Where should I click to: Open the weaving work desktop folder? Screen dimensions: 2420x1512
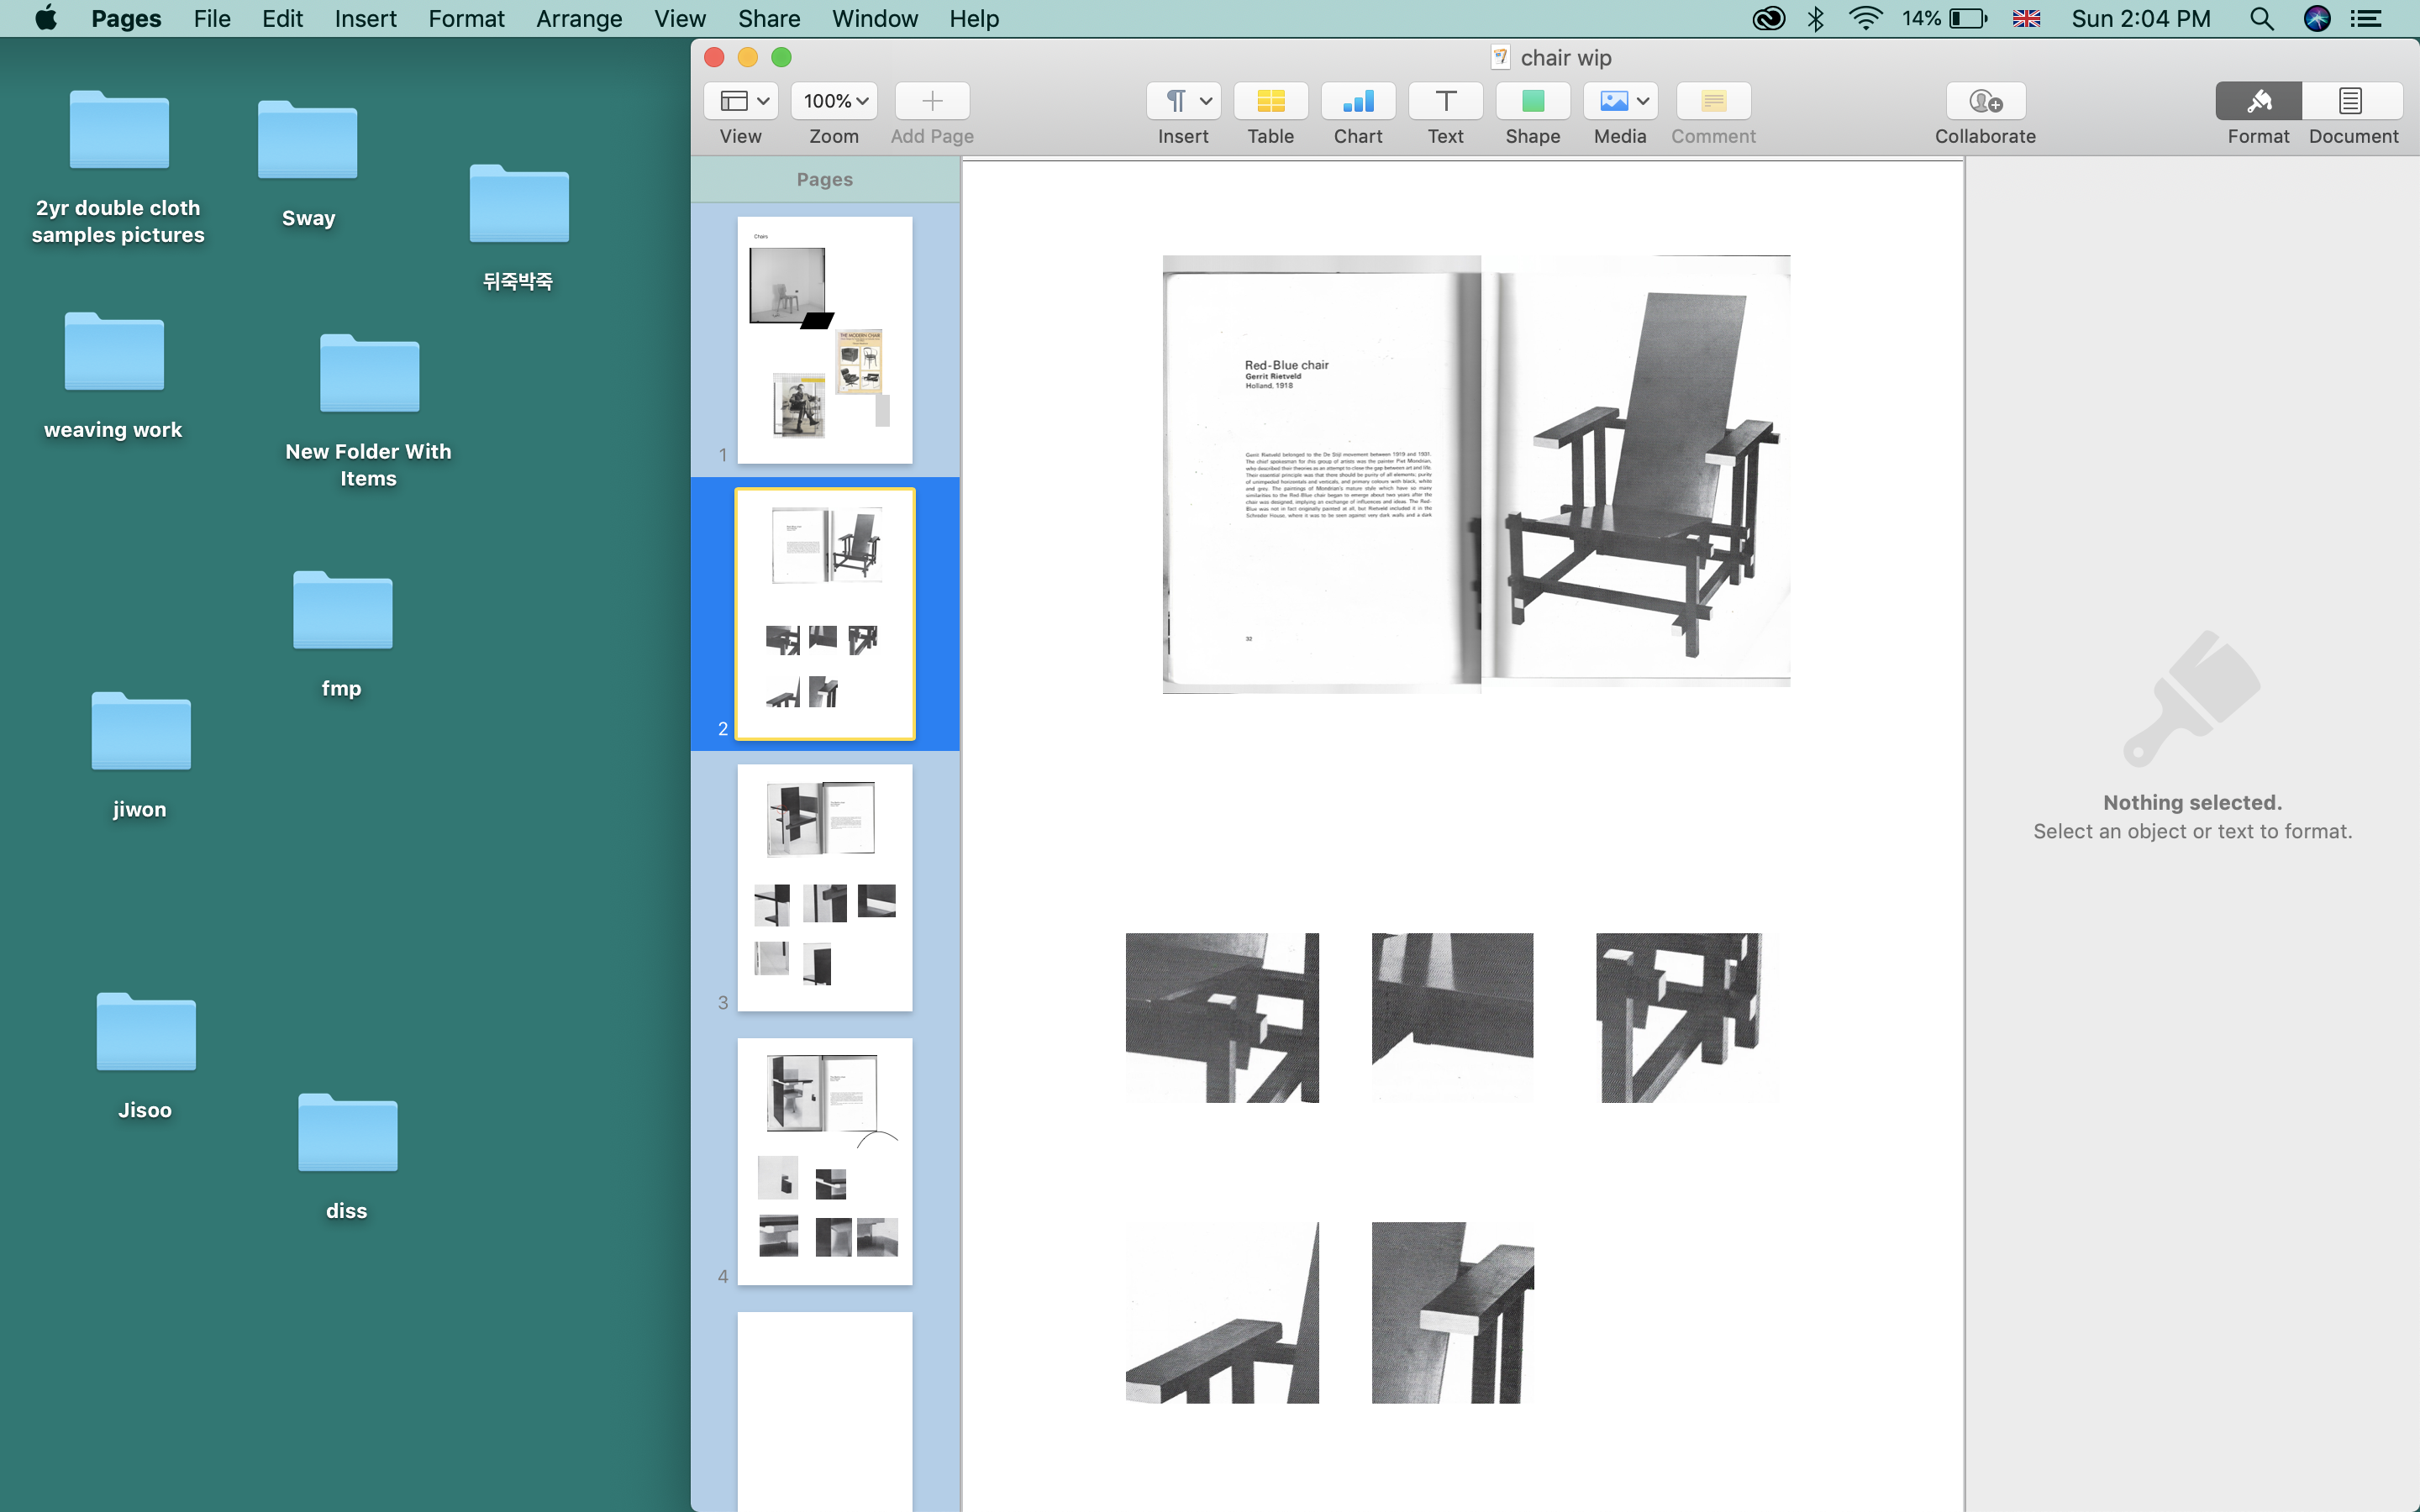tap(114, 353)
